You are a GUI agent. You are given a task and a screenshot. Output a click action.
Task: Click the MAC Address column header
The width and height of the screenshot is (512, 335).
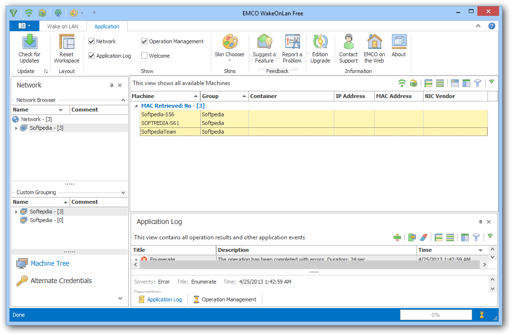pos(399,96)
